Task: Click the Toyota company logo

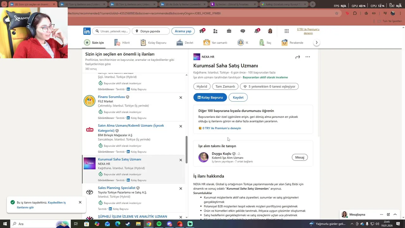Action: (90, 192)
